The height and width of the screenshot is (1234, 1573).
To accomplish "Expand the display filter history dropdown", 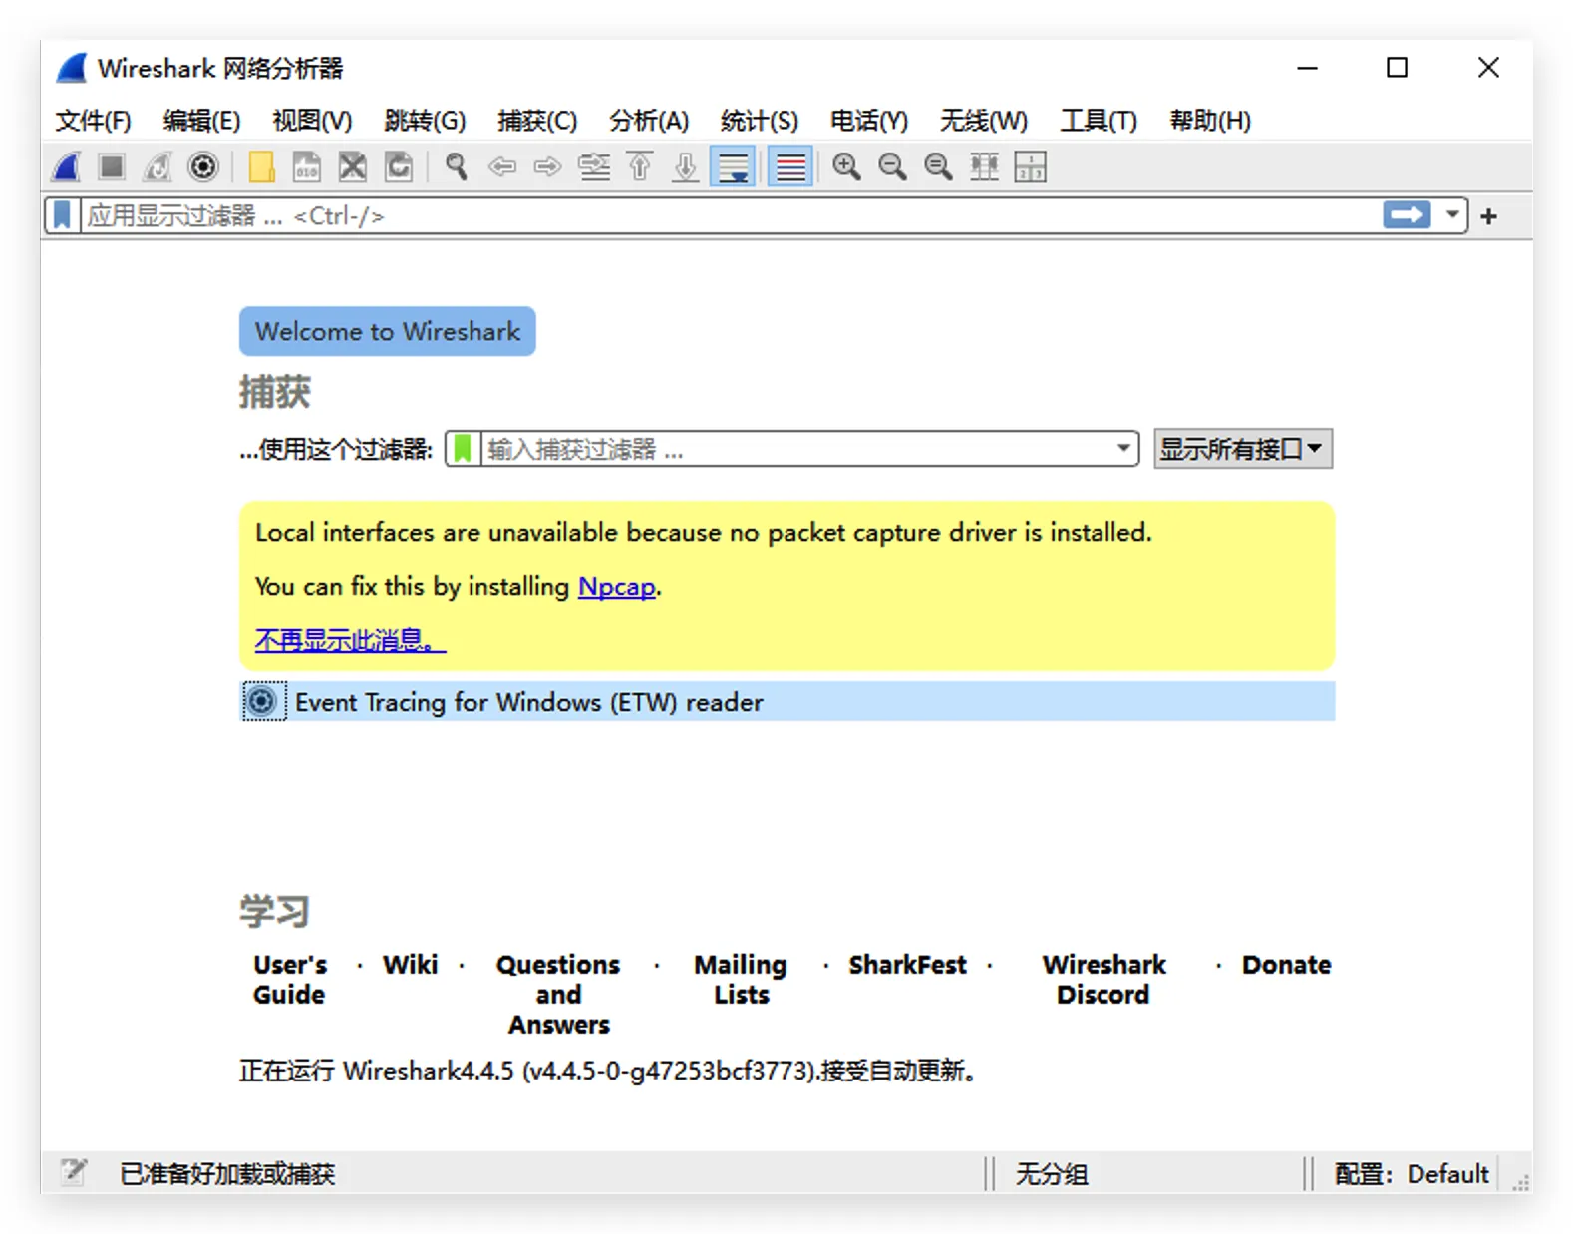I will (1452, 215).
